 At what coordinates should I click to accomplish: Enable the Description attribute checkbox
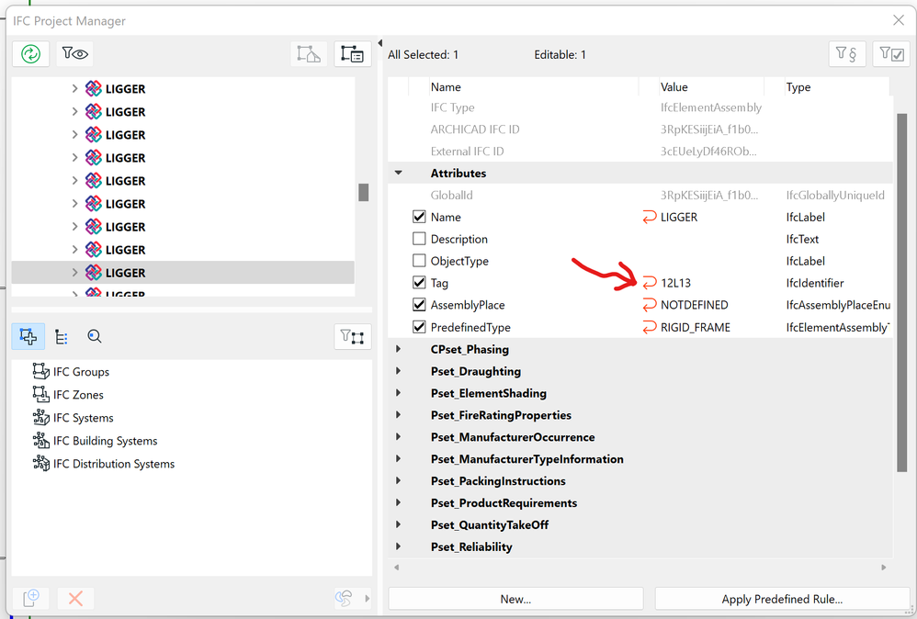point(419,239)
